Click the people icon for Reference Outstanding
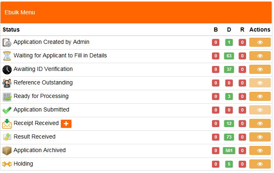 pos(7,83)
